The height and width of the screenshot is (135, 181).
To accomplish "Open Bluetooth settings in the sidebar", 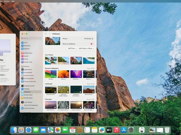I will coord(26,46).
